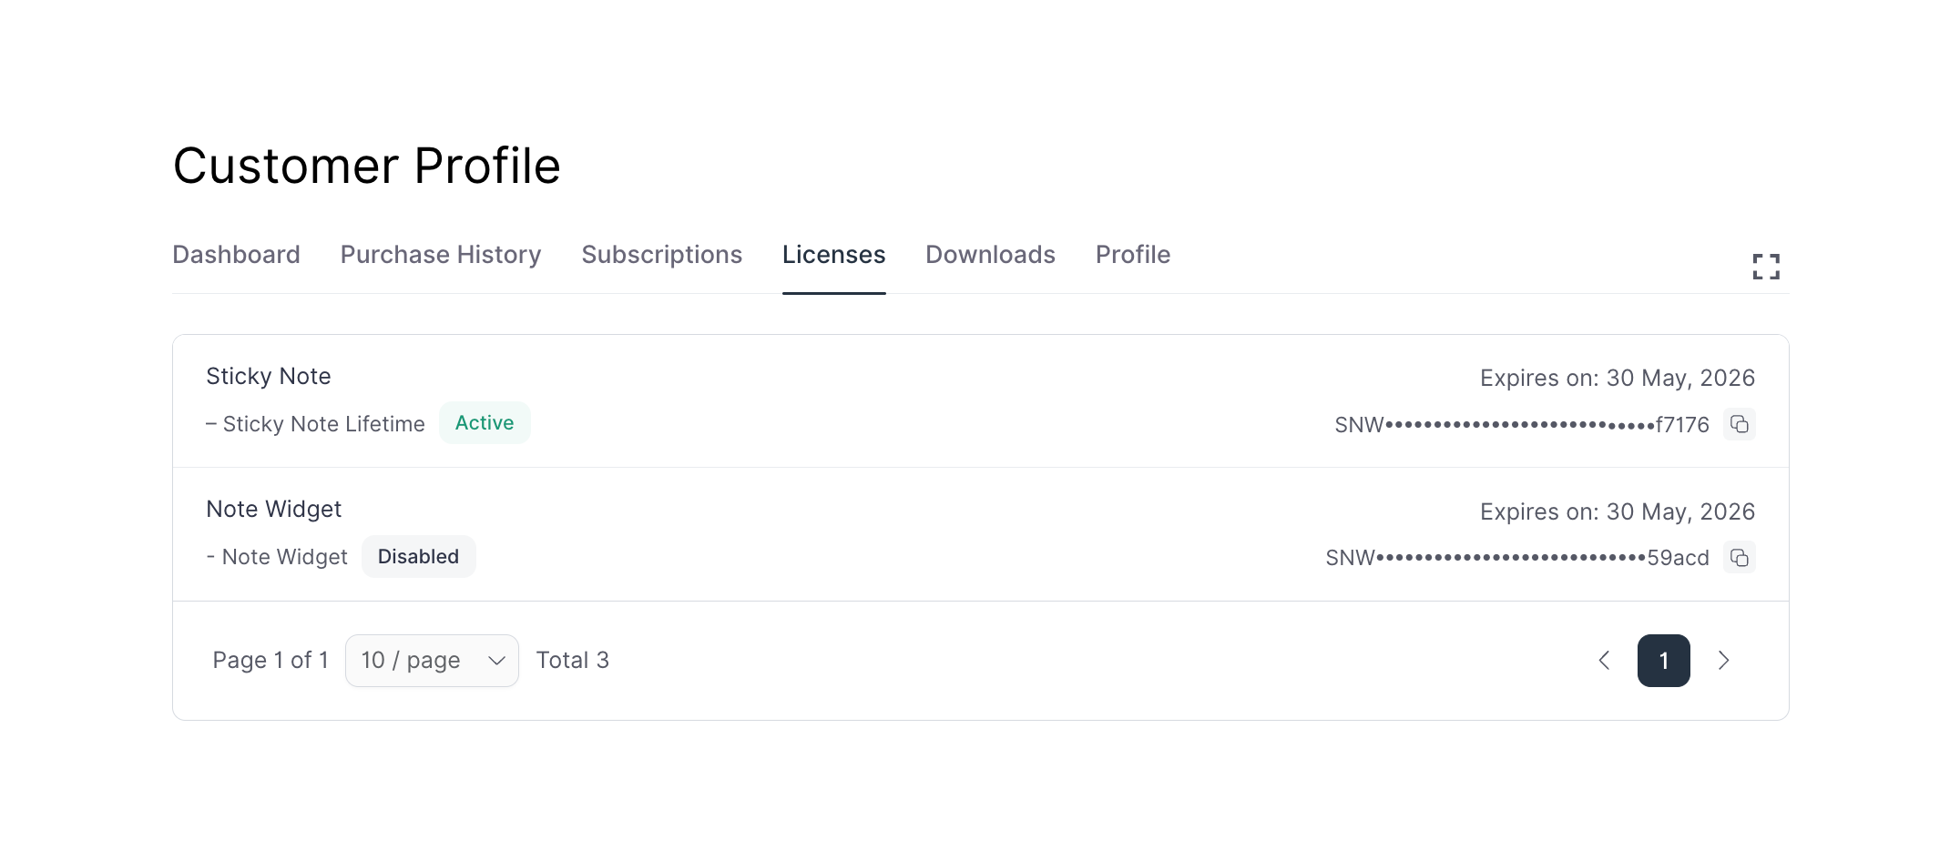Copy the Sticky Note license key
This screenshot has height=860, width=1960.
click(1739, 424)
